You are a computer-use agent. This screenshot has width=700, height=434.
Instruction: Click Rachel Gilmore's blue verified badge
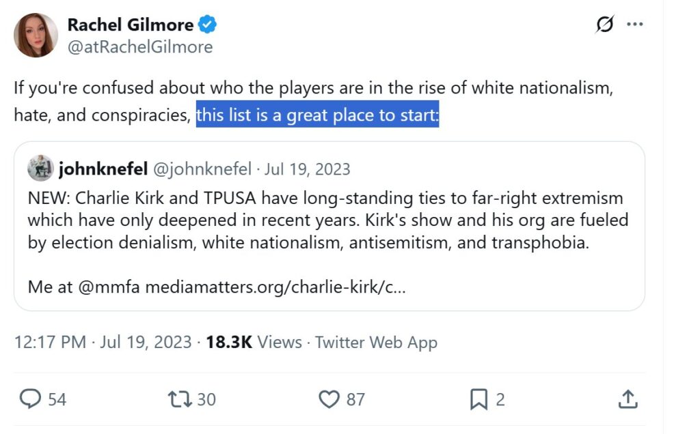(x=208, y=25)
